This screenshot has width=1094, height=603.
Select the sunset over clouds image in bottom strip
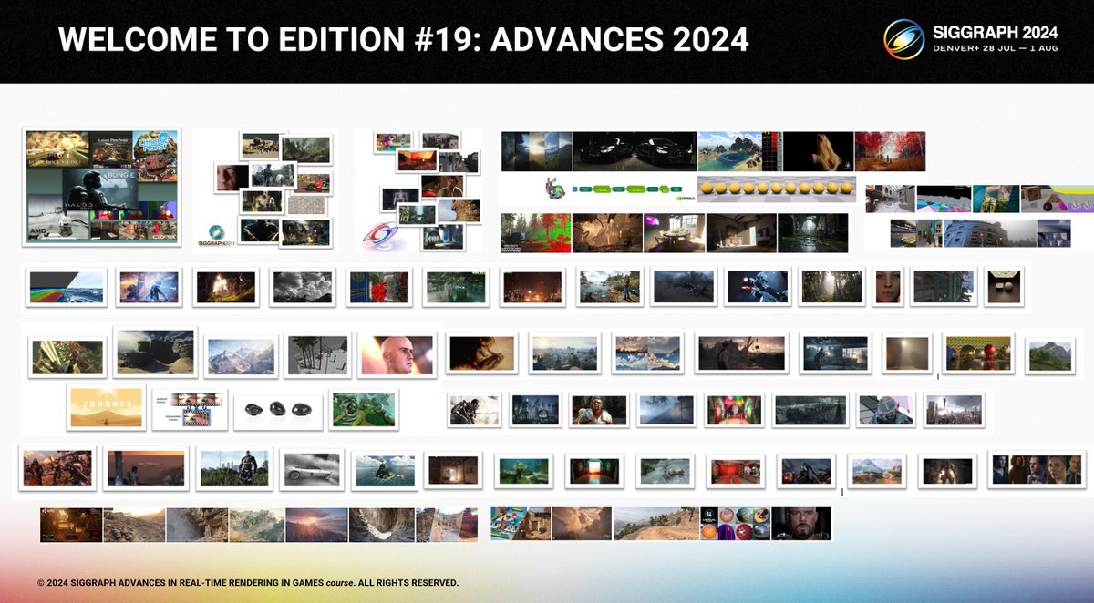[x=316, y=526]
